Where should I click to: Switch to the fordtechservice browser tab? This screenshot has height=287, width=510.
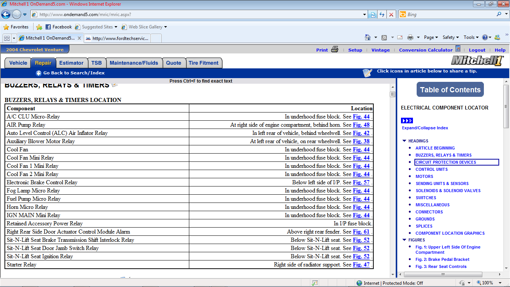click(x=118, y=38)
